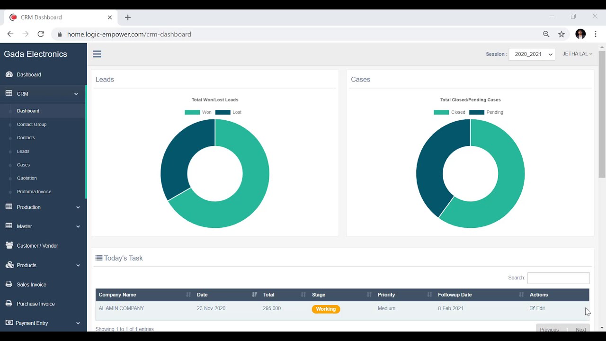
Task: Open browser zoom magnifier icon
Action: [546, 34]
